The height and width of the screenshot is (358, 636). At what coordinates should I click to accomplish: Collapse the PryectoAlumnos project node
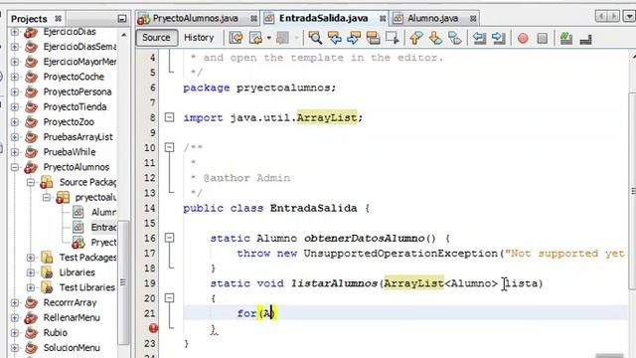coord(15,167)
